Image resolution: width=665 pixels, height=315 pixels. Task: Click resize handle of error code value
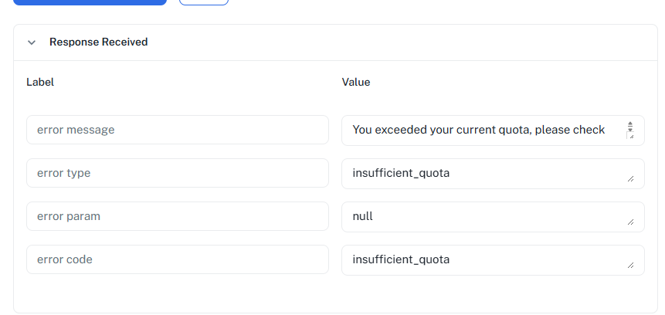coord(630,266)
